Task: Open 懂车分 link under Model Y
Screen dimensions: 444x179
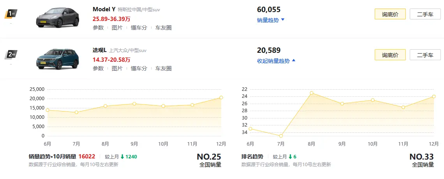Action: (139, 28)
